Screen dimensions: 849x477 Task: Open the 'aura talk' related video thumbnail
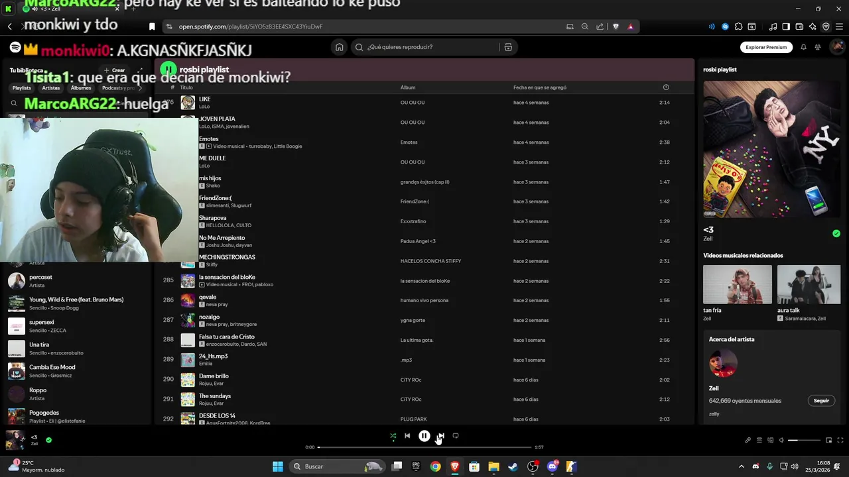click(x=809, y=284)
